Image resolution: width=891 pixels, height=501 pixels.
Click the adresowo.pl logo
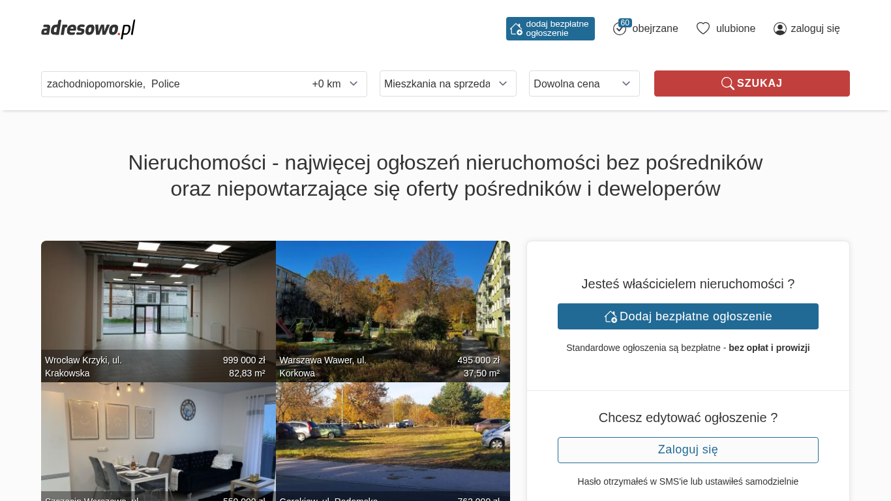88,29
